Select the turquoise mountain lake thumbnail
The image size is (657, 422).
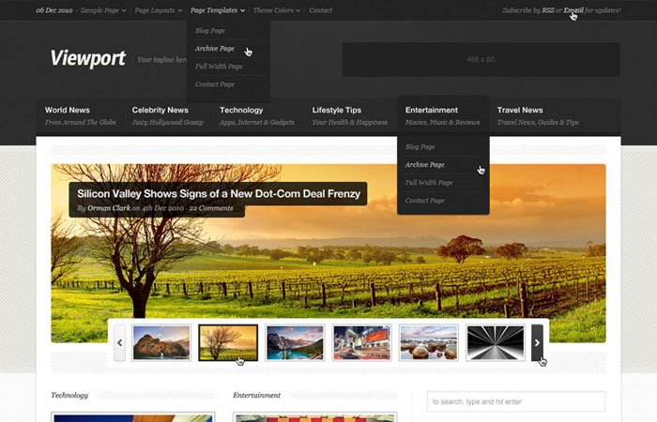[x=295, y=343]
